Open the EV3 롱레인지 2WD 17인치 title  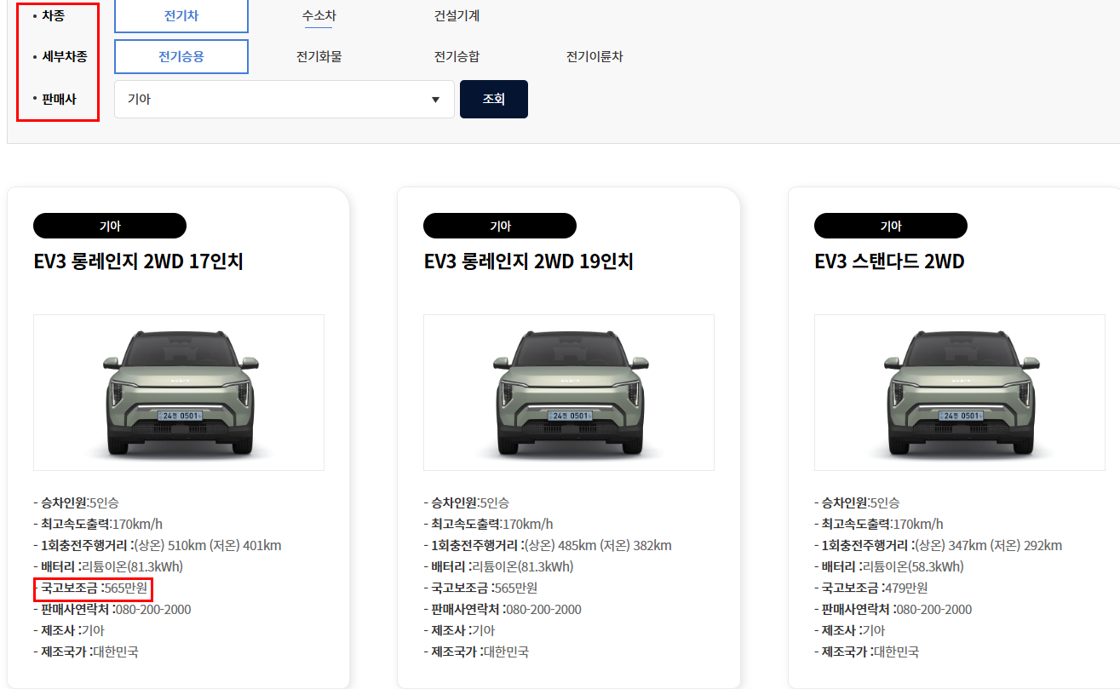coord(139,261)
